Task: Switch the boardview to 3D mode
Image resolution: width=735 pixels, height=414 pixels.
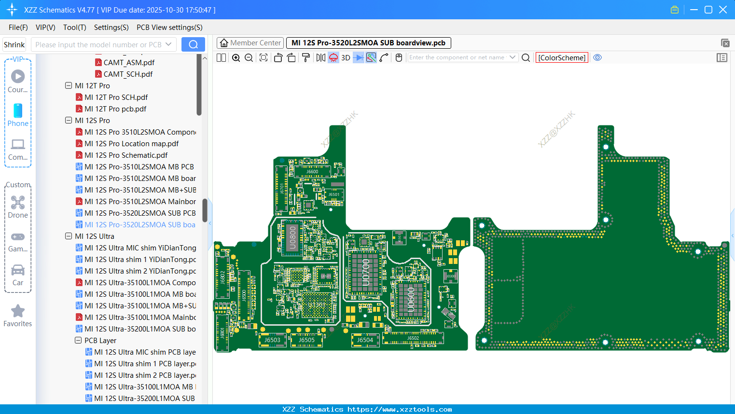Action: point(346,57)
